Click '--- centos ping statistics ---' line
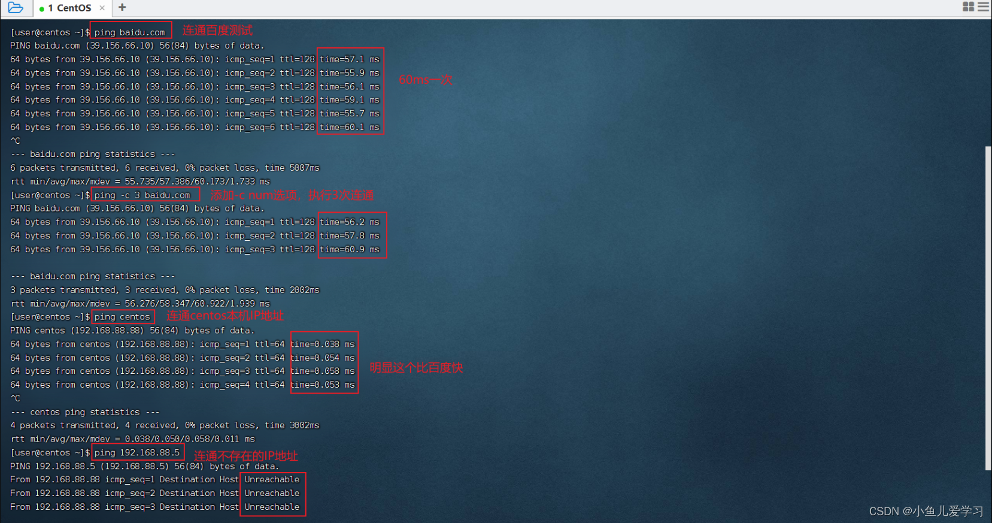 (85, 412)
